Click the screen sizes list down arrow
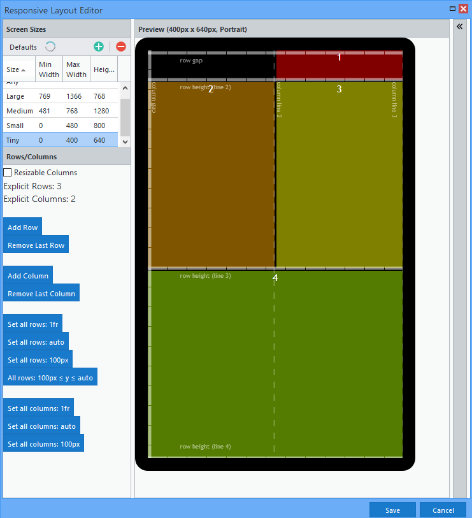Screen dimensions: 472x518 pyautogui.click(x=125, y=141)
